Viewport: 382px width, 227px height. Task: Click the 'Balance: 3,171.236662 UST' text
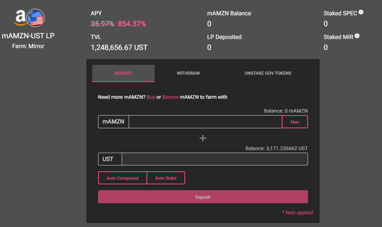[277, 148]
